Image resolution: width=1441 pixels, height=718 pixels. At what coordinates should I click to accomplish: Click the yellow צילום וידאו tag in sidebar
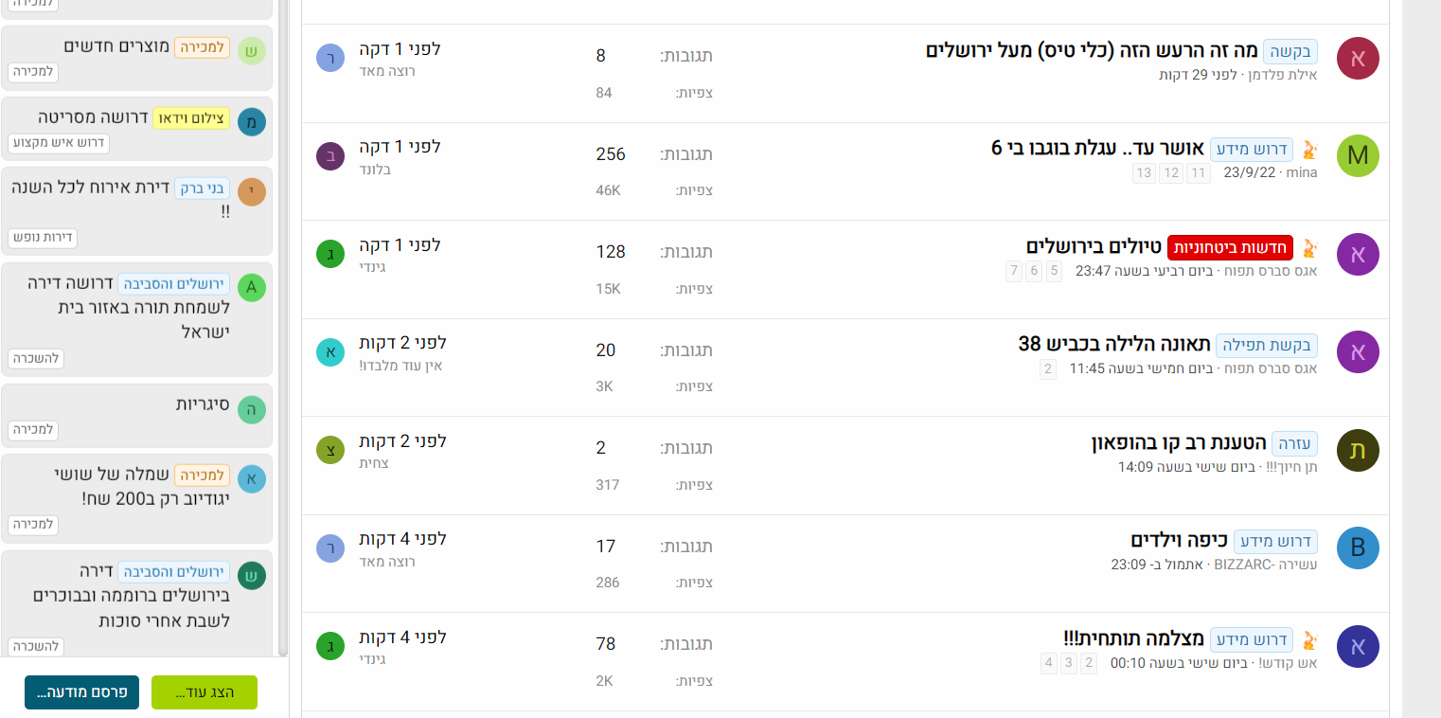click(x=191, y=118)
